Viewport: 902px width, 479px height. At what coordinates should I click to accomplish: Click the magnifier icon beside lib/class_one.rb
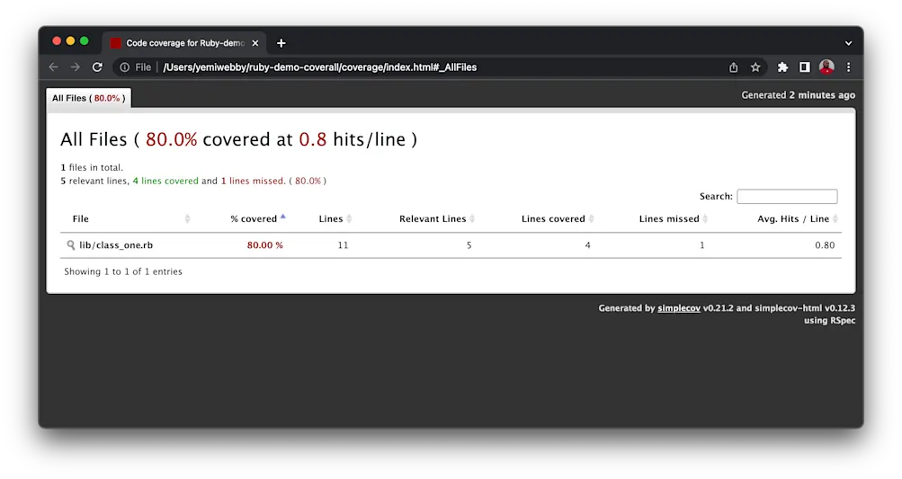71,245
